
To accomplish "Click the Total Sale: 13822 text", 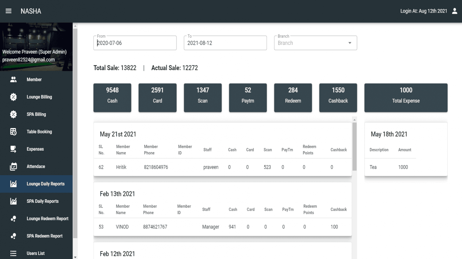I will 115,68.
